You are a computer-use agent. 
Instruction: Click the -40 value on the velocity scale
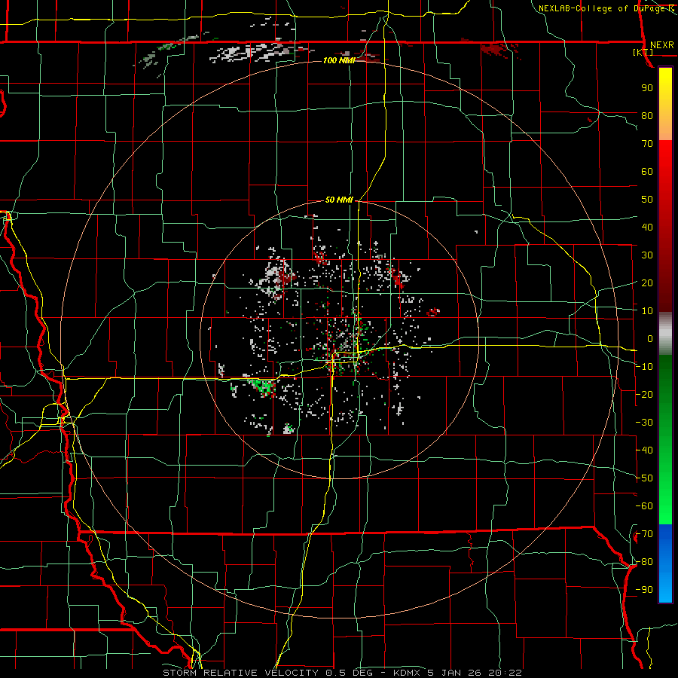point(644,450)
